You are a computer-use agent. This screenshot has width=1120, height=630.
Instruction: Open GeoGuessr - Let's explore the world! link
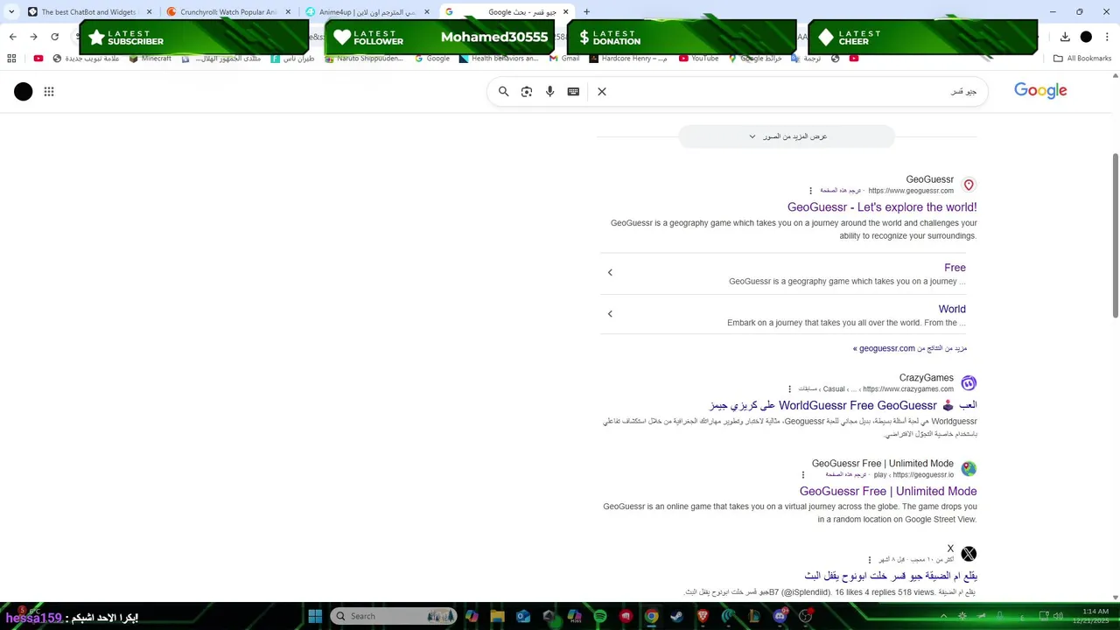[x=882, y=207]
